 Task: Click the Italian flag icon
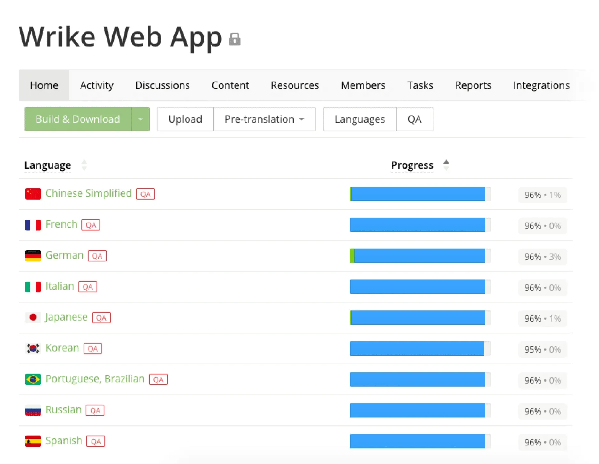[33, 286]
